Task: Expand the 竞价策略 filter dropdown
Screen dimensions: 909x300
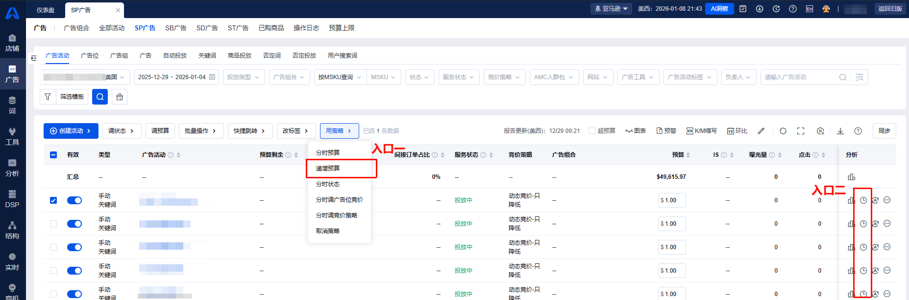Action: click(504, 77)
